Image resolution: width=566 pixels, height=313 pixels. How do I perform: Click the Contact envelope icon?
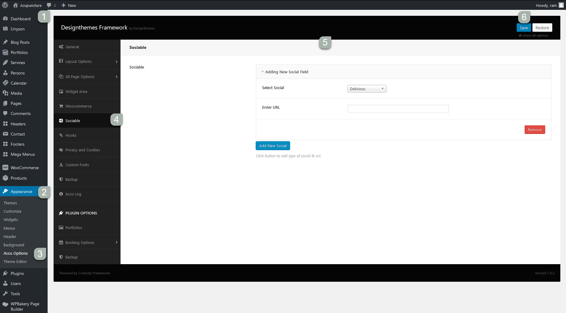click(x=5, y=134)
